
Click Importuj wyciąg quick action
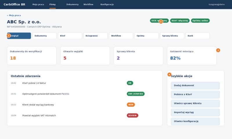click(195, 112)
